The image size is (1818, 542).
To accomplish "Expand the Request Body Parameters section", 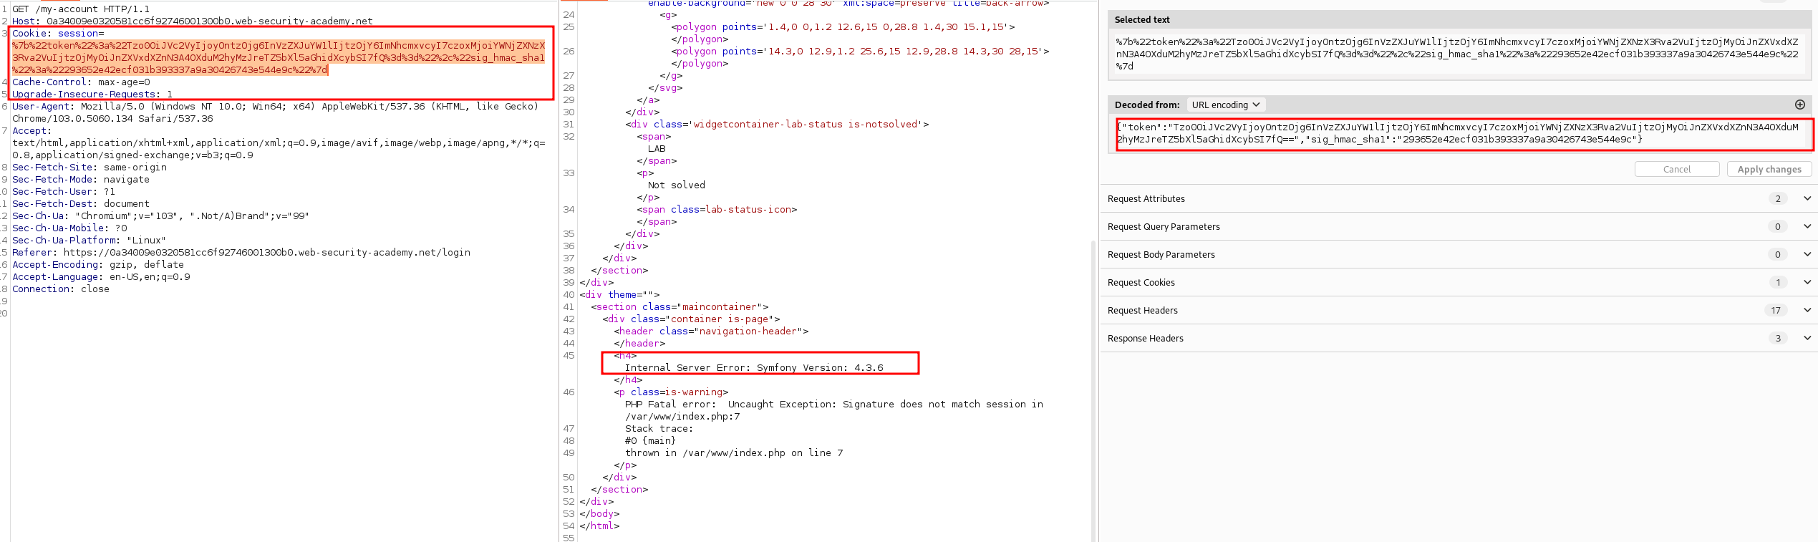I will tap(1807, 254).
